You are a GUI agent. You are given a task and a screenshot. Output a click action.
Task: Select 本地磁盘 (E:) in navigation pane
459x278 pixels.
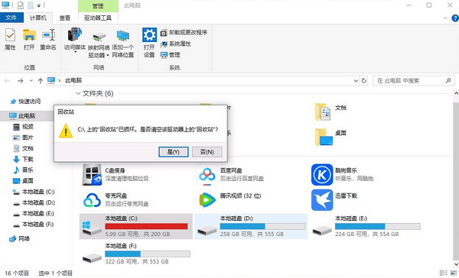click(38, 213)
